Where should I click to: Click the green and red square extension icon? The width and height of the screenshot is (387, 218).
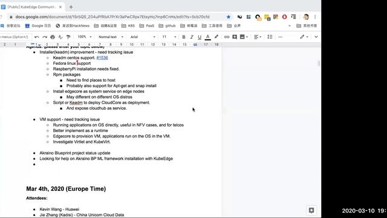point(276,17)
